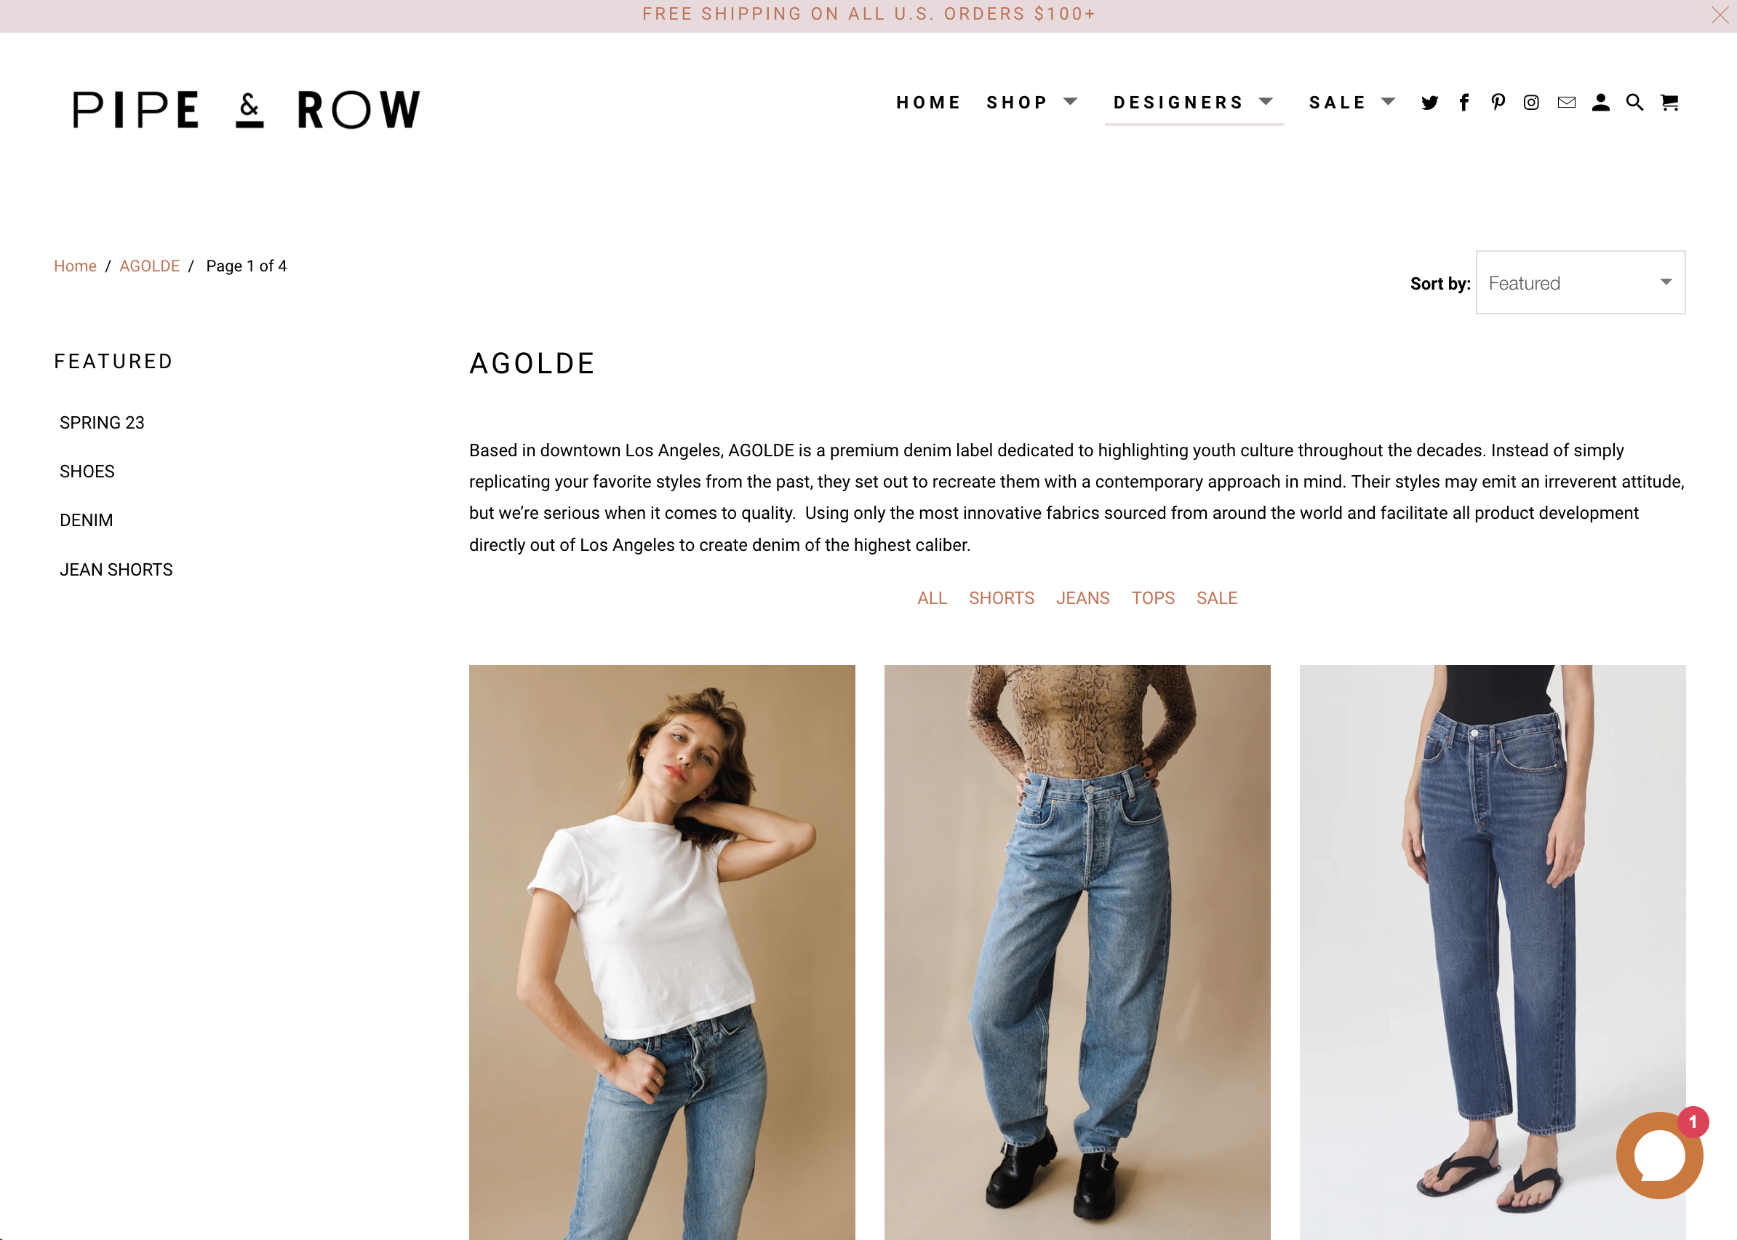
Task: View the shopping cart icon
Action: [x=1669, y=103]
